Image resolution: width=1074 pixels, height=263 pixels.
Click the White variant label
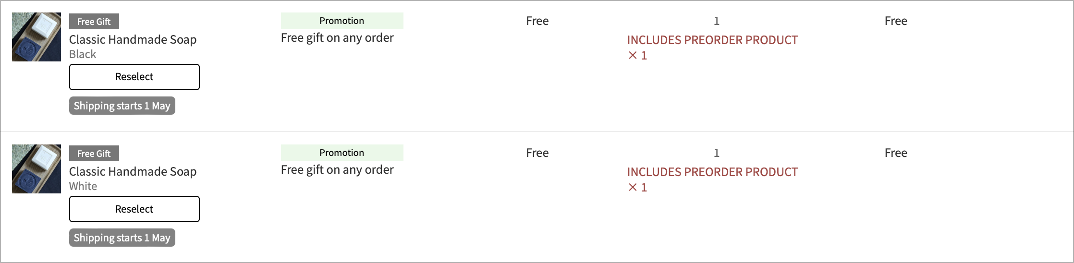[x=83, y=186]
